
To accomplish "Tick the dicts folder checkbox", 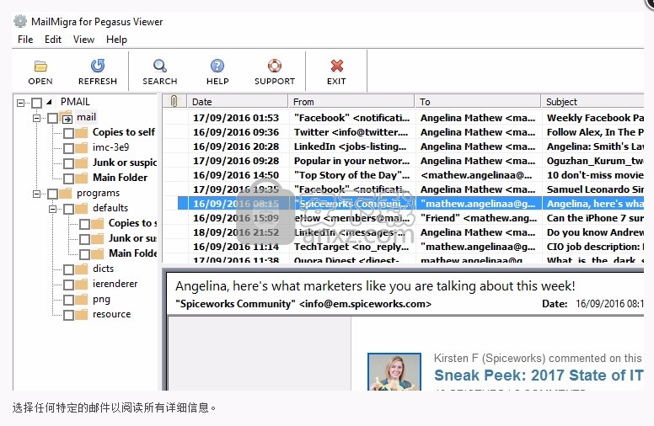I will click(69, 269).
